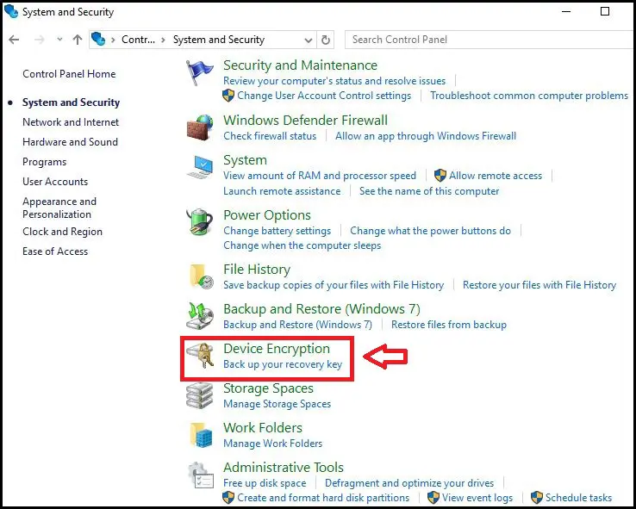This screenshot has width=636, height=509.
Task: Click the Windows Defender Firewall brick wall icon
Action: 200,127
